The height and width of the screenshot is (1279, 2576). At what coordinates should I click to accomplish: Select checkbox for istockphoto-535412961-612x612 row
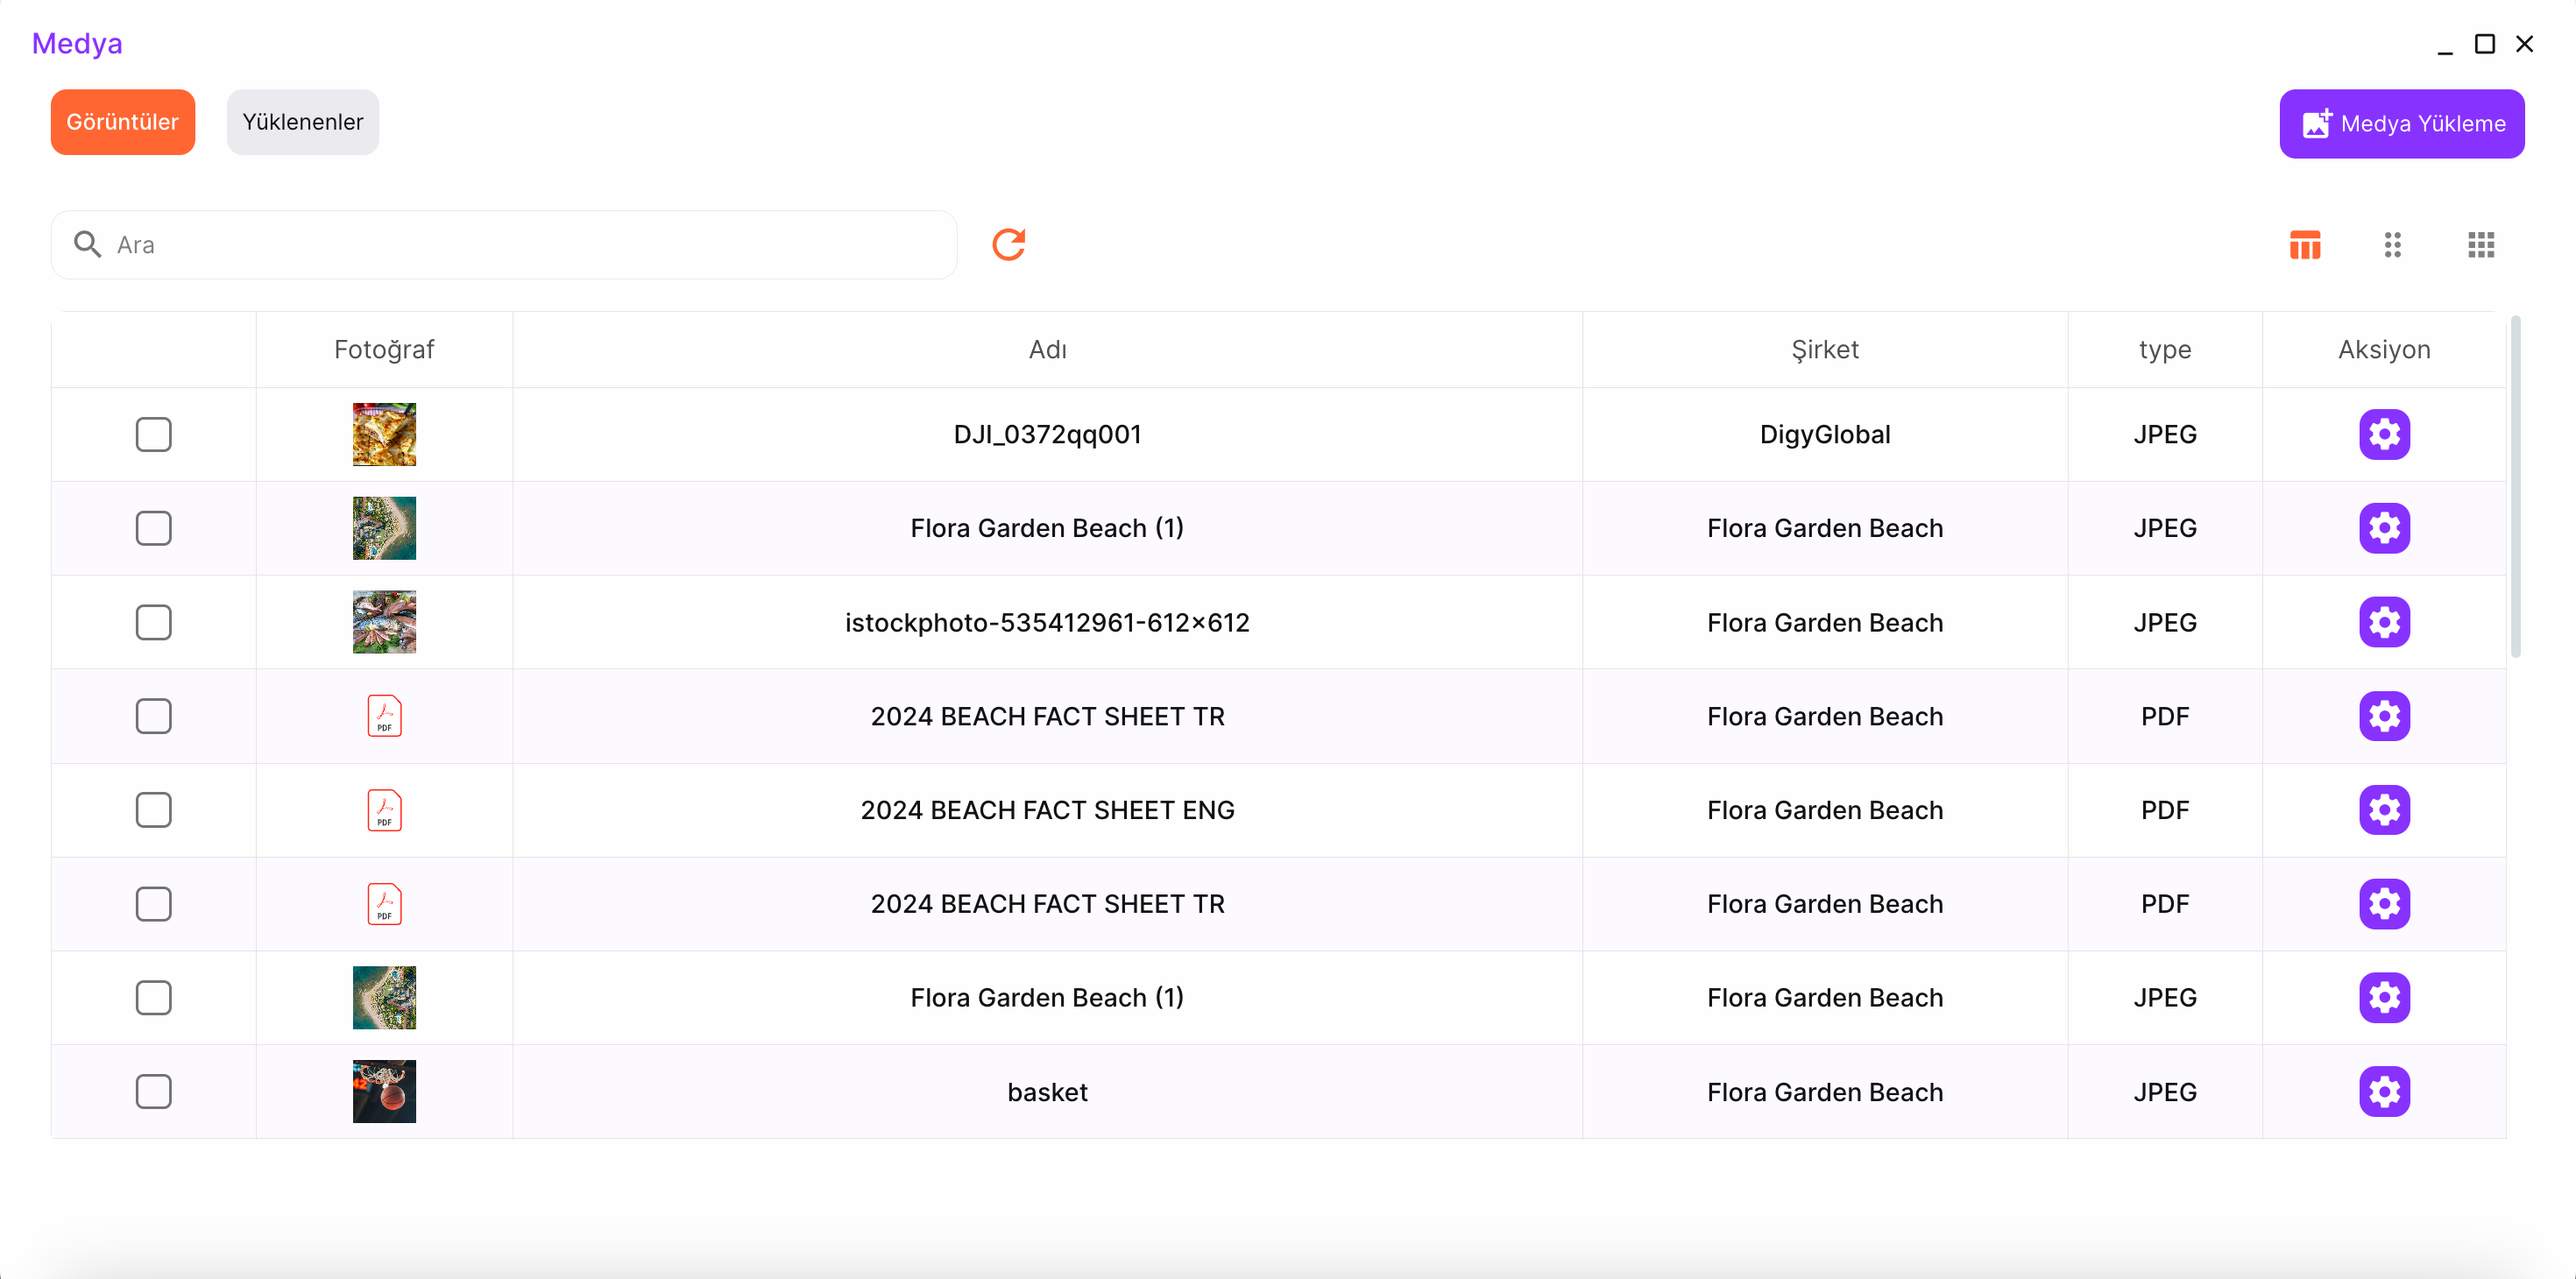153,622
